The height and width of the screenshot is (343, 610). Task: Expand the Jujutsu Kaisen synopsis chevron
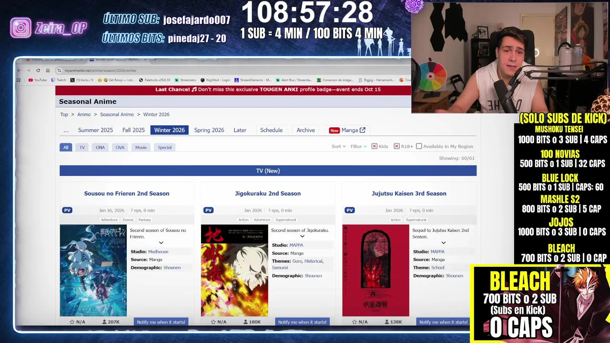coord(443,243)
